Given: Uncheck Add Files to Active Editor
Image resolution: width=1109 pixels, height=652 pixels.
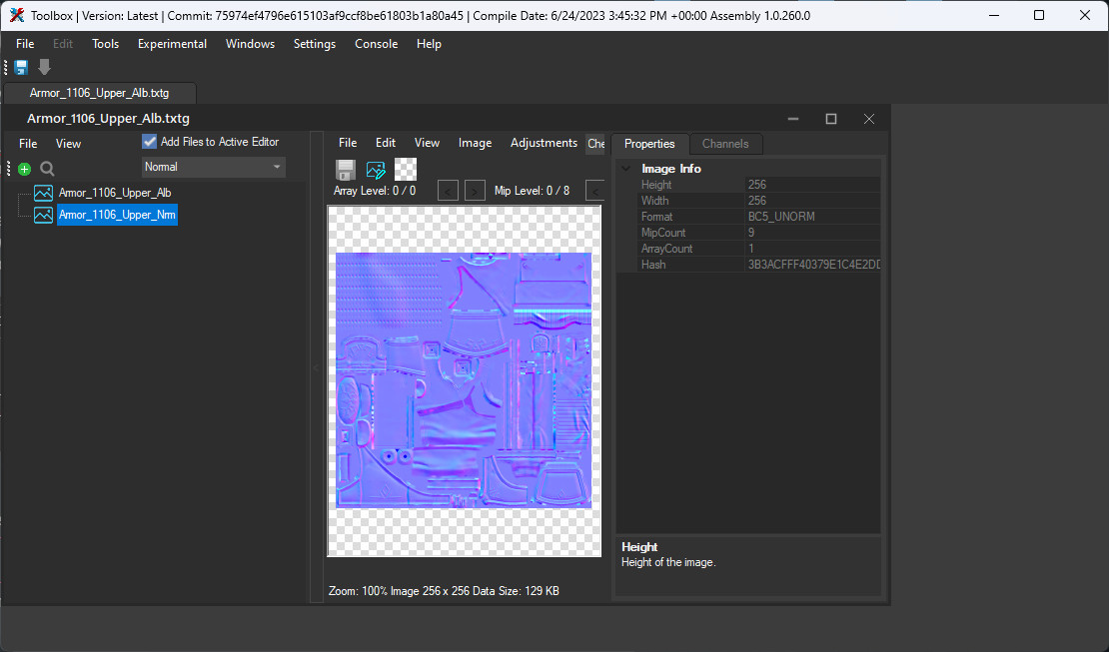Looking at the screenshot, I should coord(148,141).
